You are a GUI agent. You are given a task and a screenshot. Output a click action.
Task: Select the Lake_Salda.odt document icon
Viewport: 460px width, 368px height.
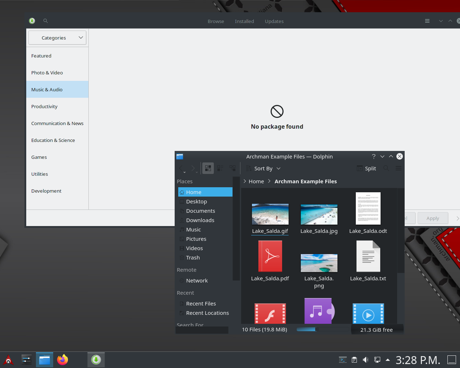[x=368, y=208]
